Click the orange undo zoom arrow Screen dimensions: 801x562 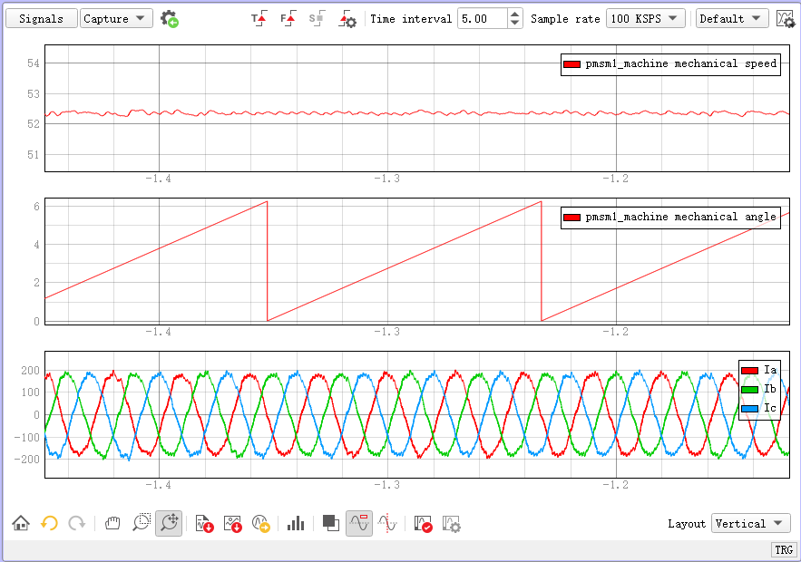point(49,523)
